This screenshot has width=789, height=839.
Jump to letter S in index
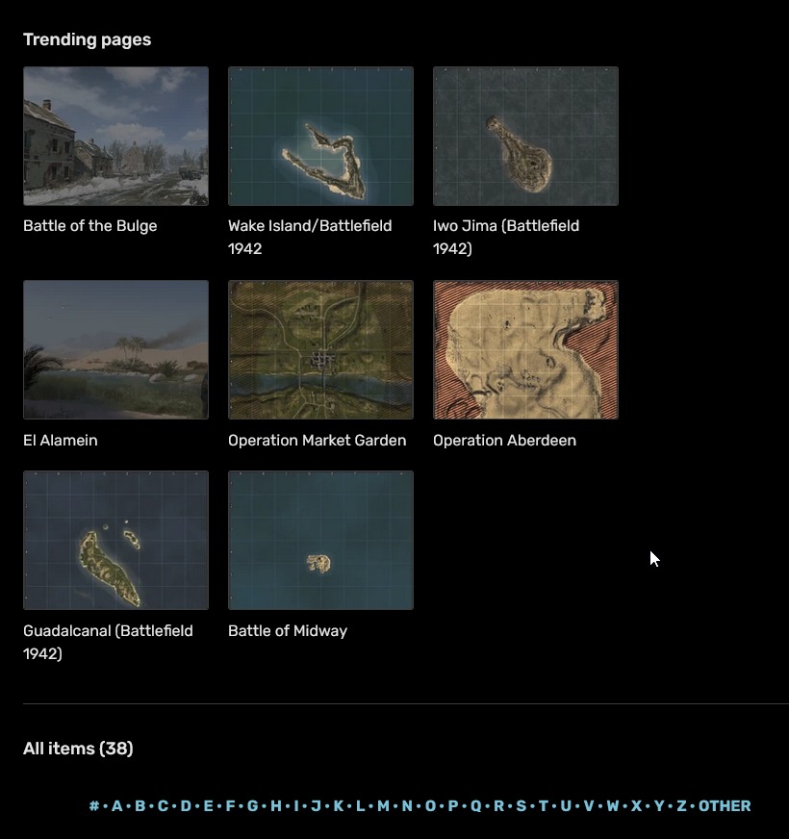point(522,806)
